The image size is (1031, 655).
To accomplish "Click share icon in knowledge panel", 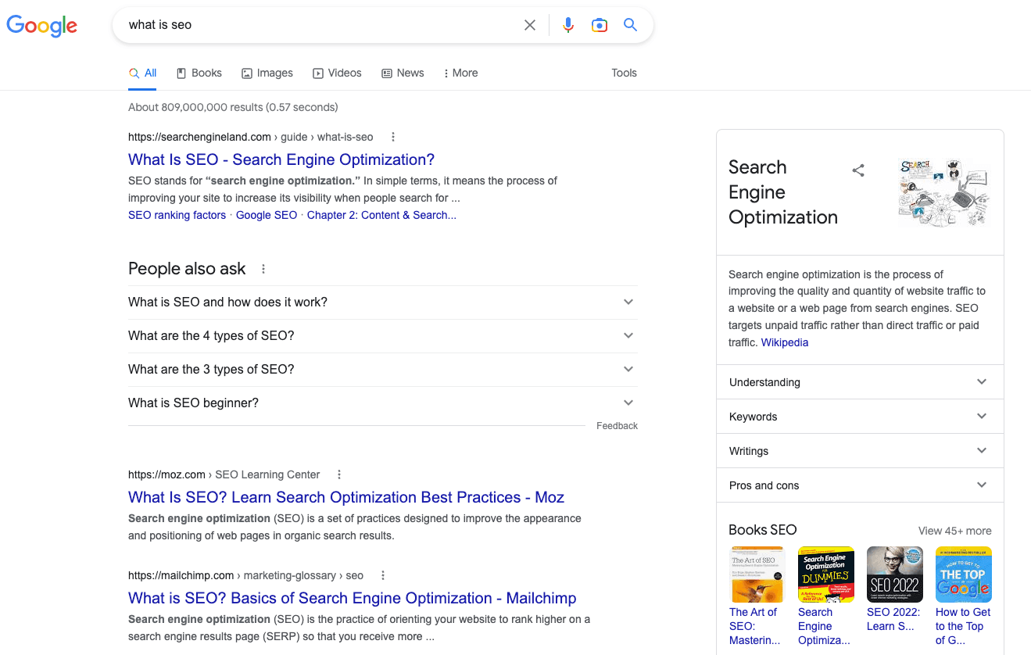I will point(858,170).
